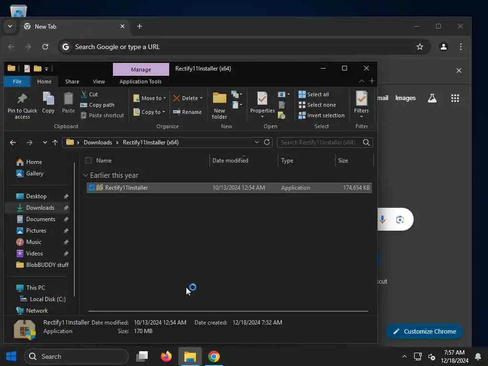Open Google apps grid icon

click(x=455, y=98)
